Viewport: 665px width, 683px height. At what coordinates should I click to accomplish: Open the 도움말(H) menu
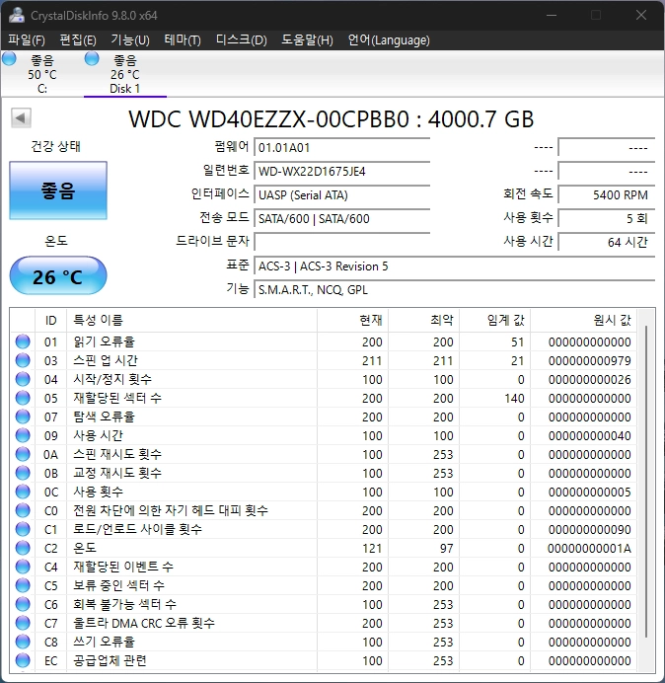tap(307, 40)
